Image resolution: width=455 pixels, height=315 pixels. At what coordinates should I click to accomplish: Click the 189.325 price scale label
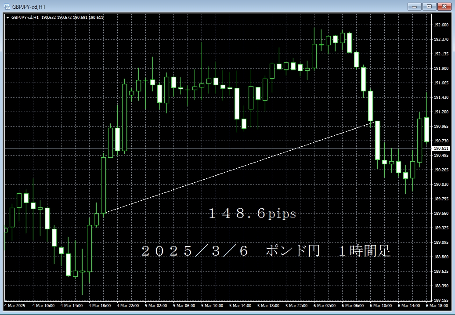click(441, 228)
